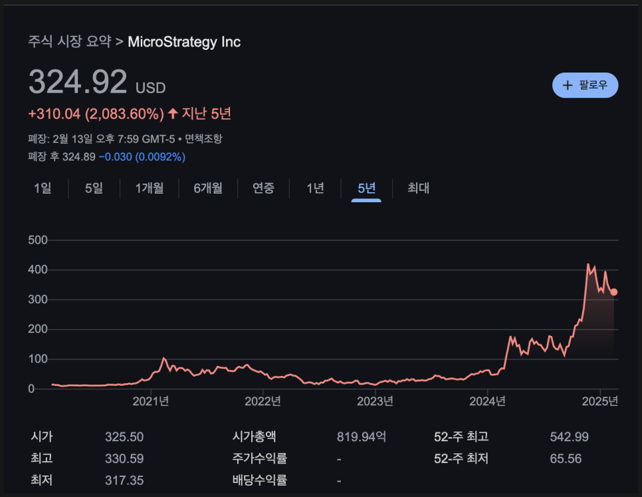Click the 배당수익률 label
This screenshot has width=642, height=497.
(260, 480)
